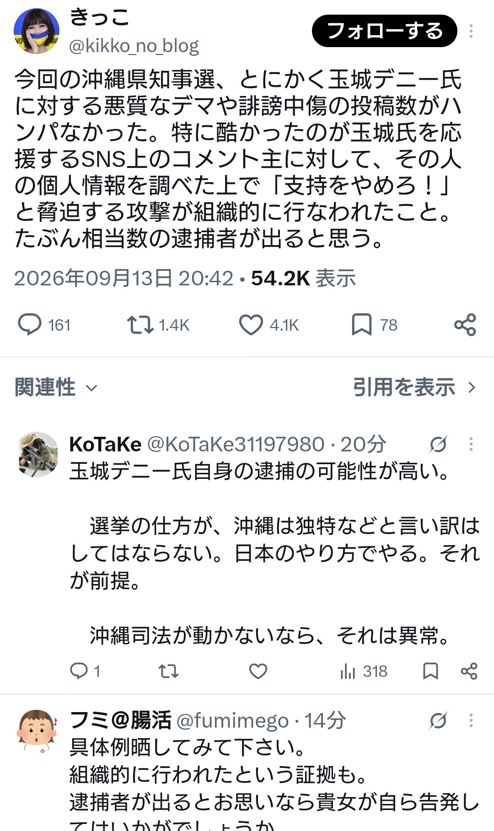Tap the Grok icon on KoTaKe's reply

coord(438,444)
